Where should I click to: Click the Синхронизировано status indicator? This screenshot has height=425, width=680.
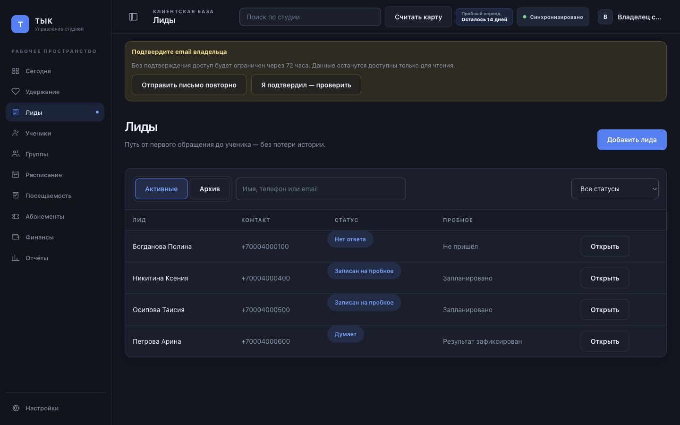tap(553, 17)
